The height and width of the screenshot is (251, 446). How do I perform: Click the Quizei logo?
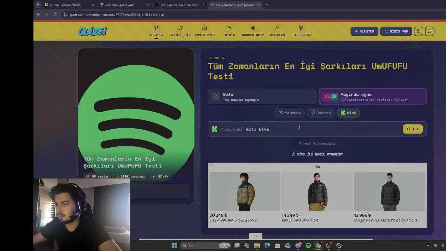(92, 31)
